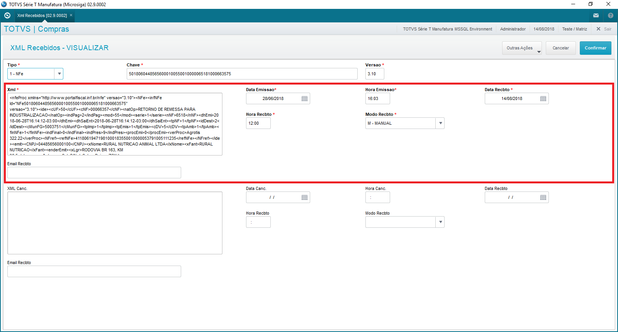Image resolution: width=618 pixels, height=332 pixels.
Task: Open the Outras Ações menu
Action: (x=521, y=48)
